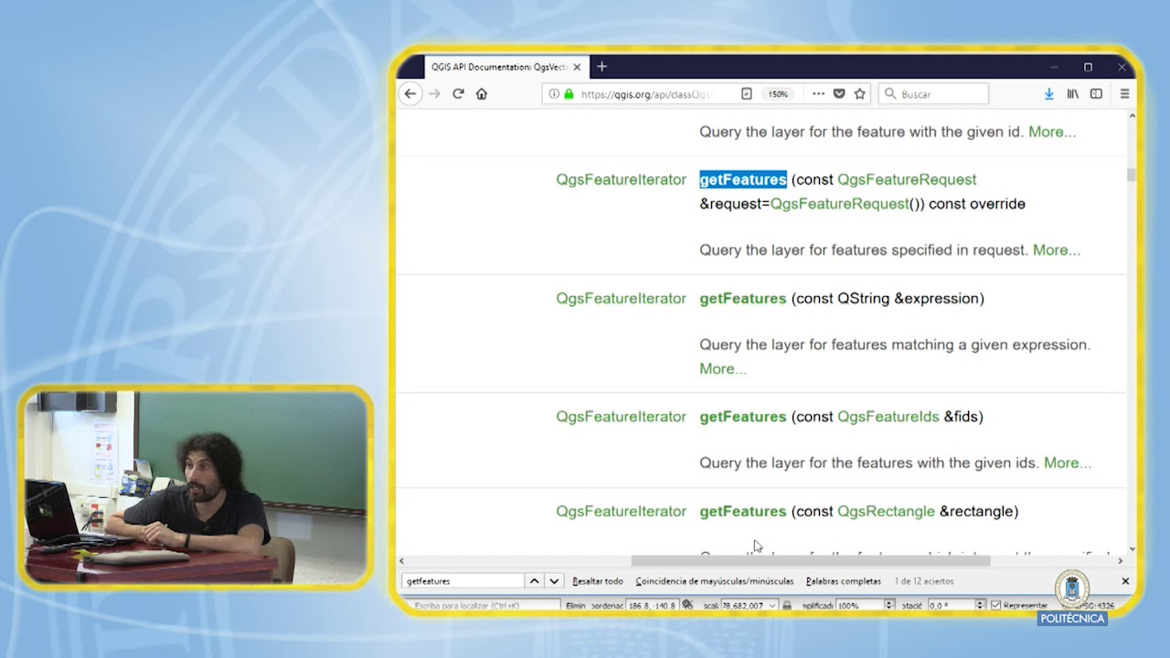The width and height of the screenshot is (1170, 658).
Task: Toggle reader view in address bar
Action: pos(747,94)
